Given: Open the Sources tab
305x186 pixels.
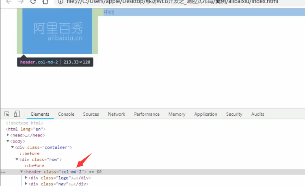Looking at the screenshot, I should (x=91, y=114).
